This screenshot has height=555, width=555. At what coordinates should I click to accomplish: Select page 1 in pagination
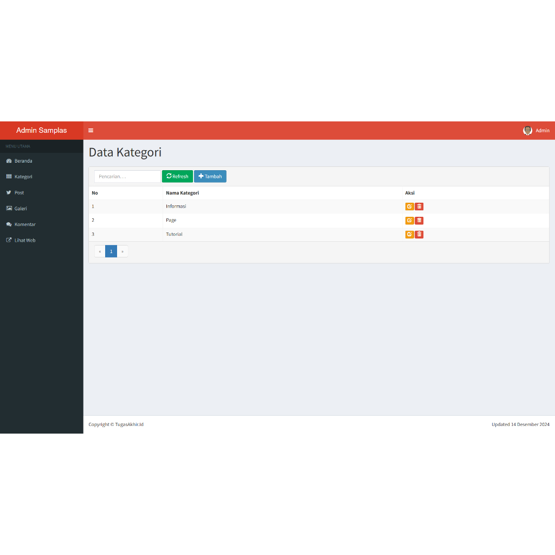111,251
